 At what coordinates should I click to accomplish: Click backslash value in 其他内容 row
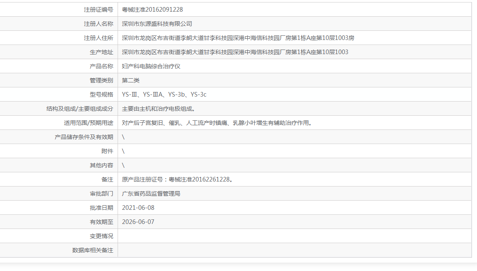(123, 165)
